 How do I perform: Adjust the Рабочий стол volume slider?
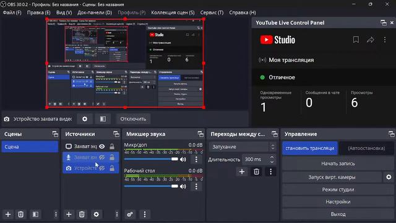pos(151,186)
